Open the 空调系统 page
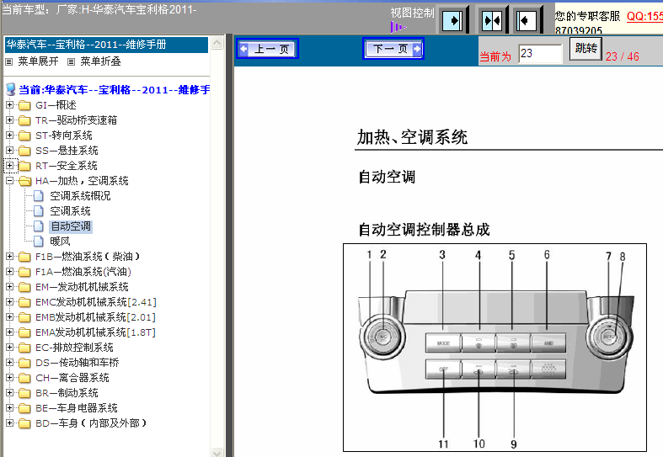The height and width of the screenshot is (457, 663). 70,211
